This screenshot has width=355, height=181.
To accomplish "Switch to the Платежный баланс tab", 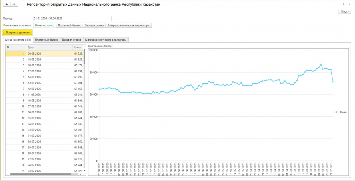I will pos(47,40).
